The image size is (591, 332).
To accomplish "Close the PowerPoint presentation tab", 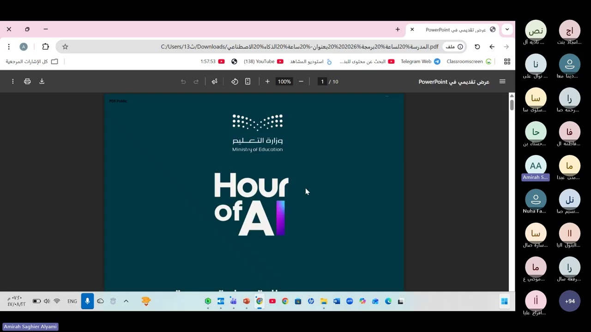I will click(x=412, y=30).
